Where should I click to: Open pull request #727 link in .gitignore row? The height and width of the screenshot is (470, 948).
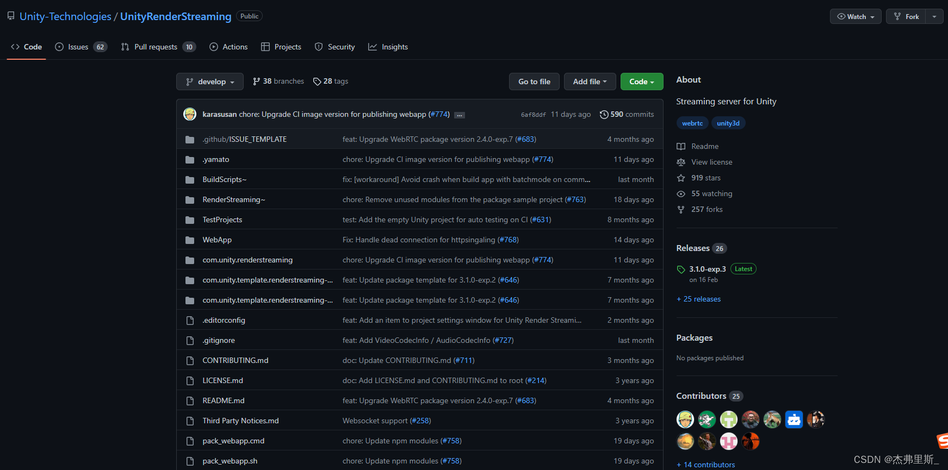tap(503, 340)
